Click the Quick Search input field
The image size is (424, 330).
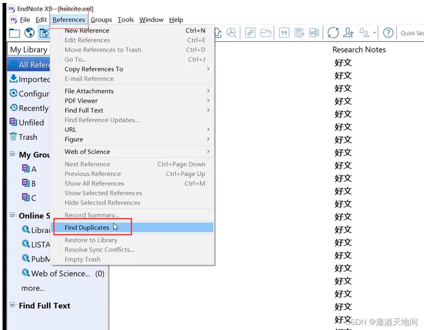coord(411,33)
